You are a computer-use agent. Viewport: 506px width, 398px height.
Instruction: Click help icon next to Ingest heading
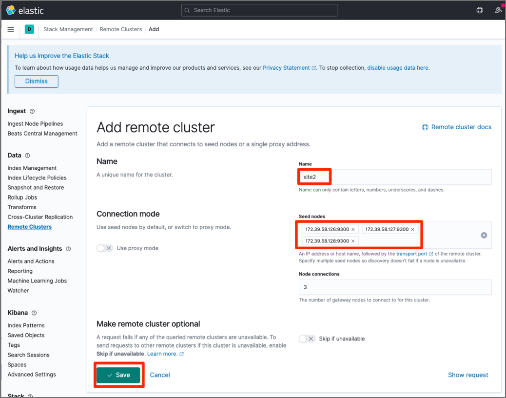point(32,112)
